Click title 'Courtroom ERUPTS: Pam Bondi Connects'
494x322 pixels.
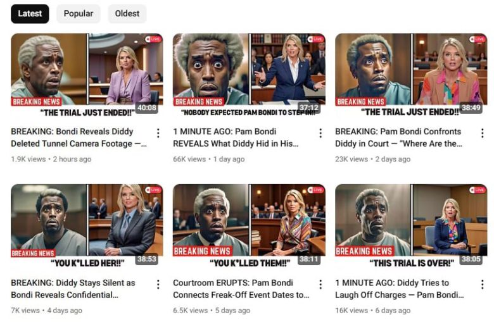241,288
